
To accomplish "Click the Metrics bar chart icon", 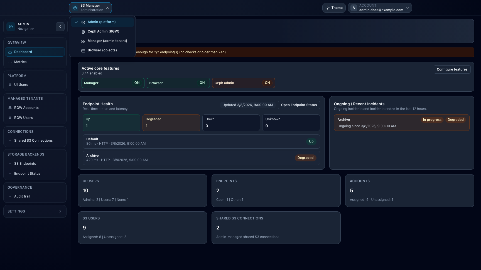I will pos(10,62).
